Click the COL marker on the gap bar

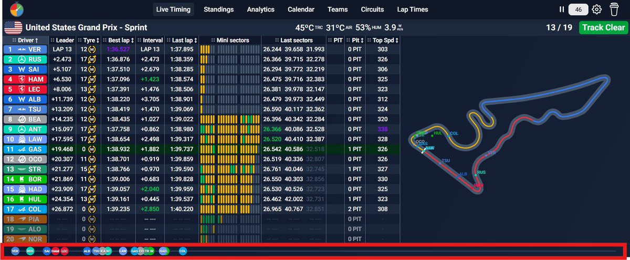(x=183, y=251)
